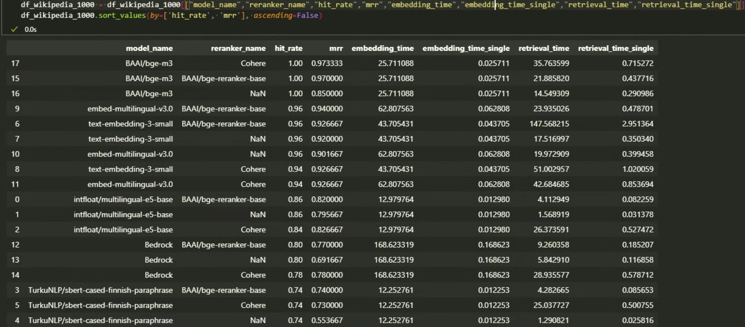Click retrieval_time_single value 0.399458
Viewport: 745px width, 327px height.
[x=638, y=154]
